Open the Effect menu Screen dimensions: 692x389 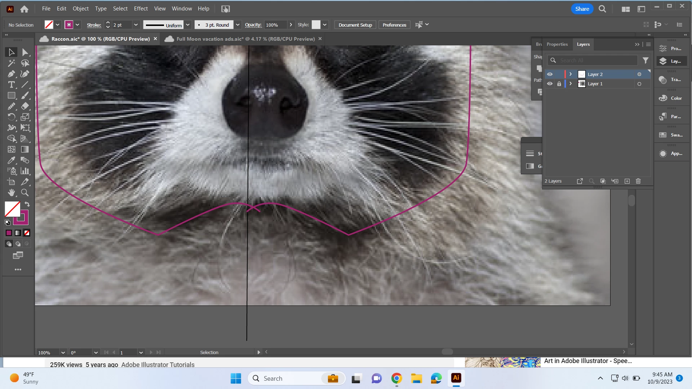pyautogui.click(x=141, y=9)
